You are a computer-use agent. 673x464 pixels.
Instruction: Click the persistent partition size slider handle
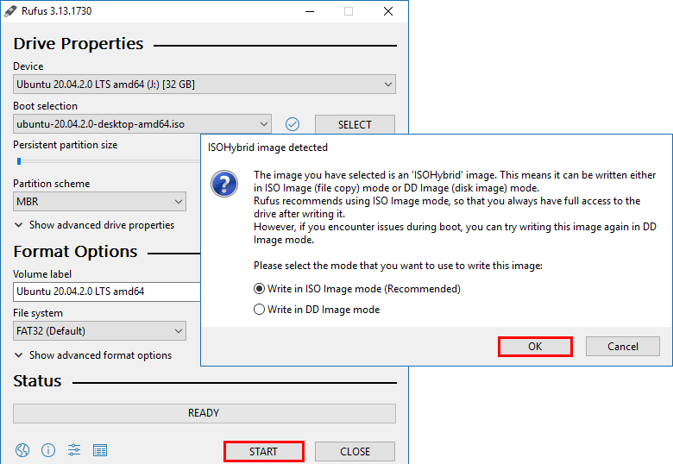pos(19,161)
